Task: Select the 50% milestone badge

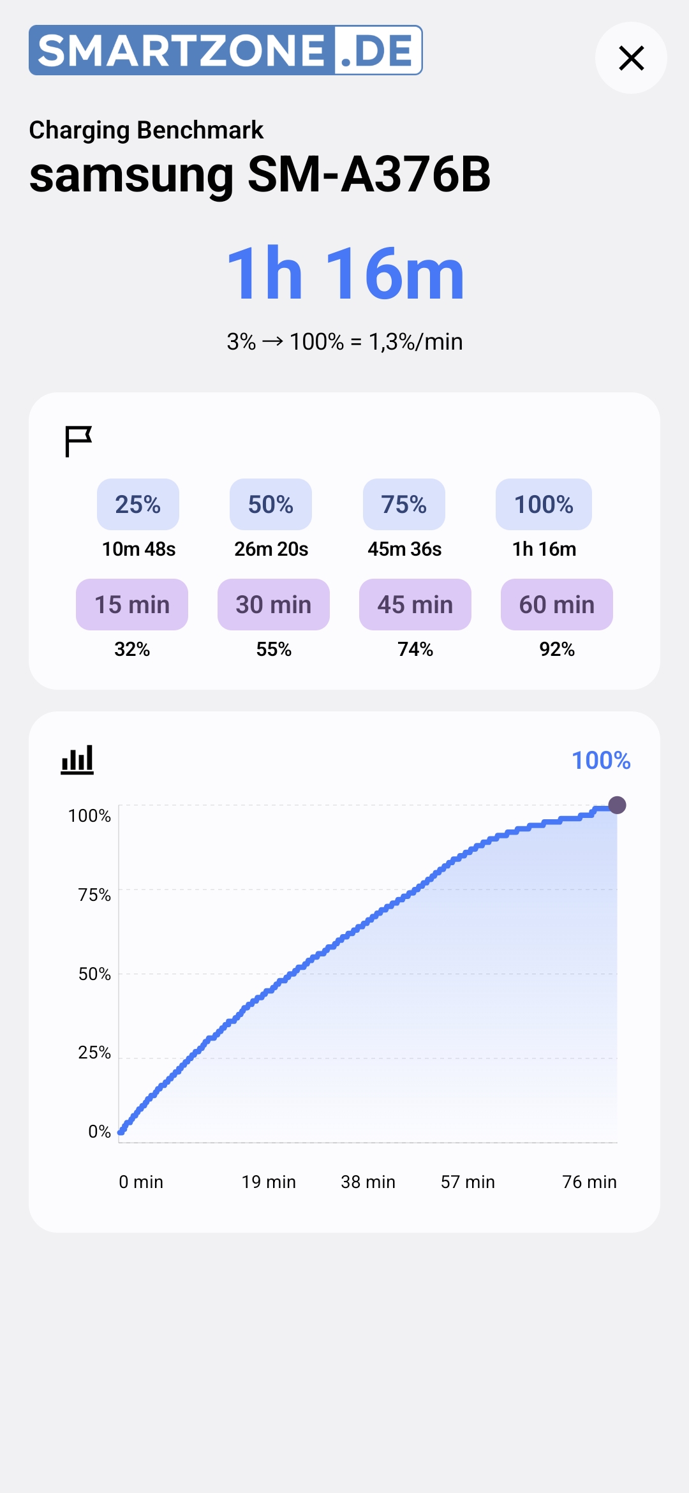Action: [x=270, y=504]
